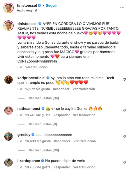Click Ver traducción under the caption
Image resolution: width=129 pixels, height=174 pixels.
[36, 67]
